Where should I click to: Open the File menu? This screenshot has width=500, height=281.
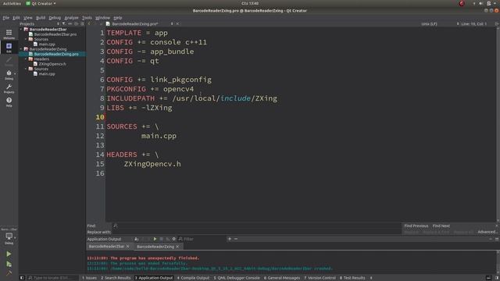click(x=5, y=18)
